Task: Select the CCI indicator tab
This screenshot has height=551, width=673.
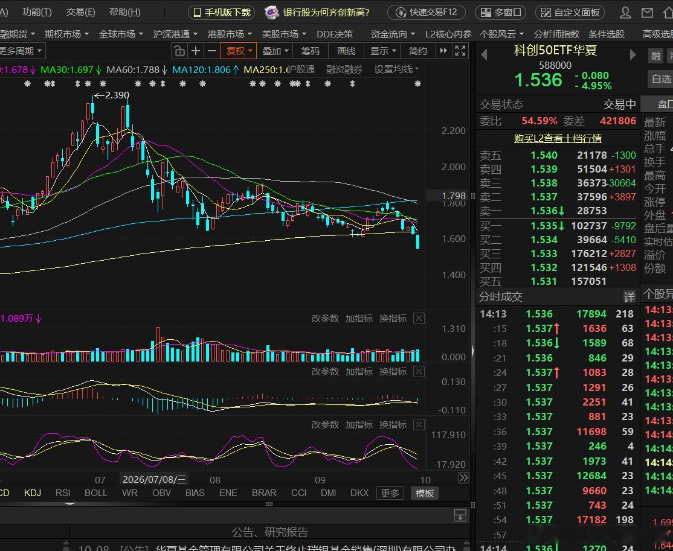Action: coord(298,492)
